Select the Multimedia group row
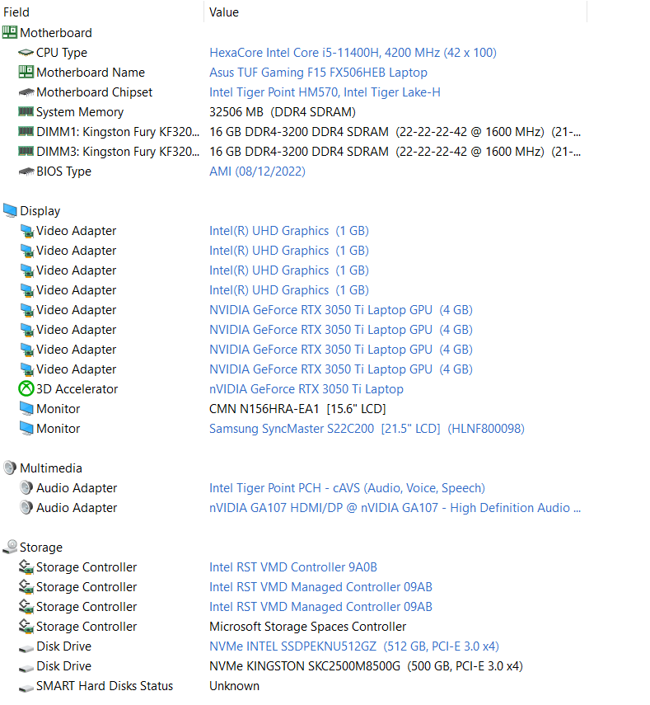The width and height of the screenshot is (650, 705). tap(51, 468)
